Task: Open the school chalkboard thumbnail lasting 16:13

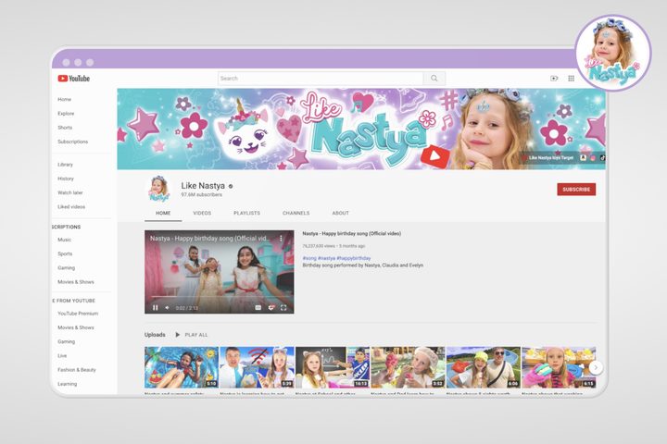Action: 333,367
